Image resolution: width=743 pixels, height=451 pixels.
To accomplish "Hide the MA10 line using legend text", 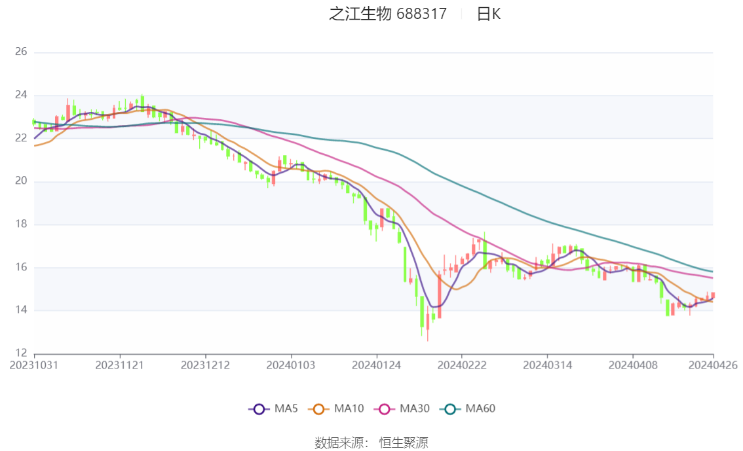I will [349, 409].
